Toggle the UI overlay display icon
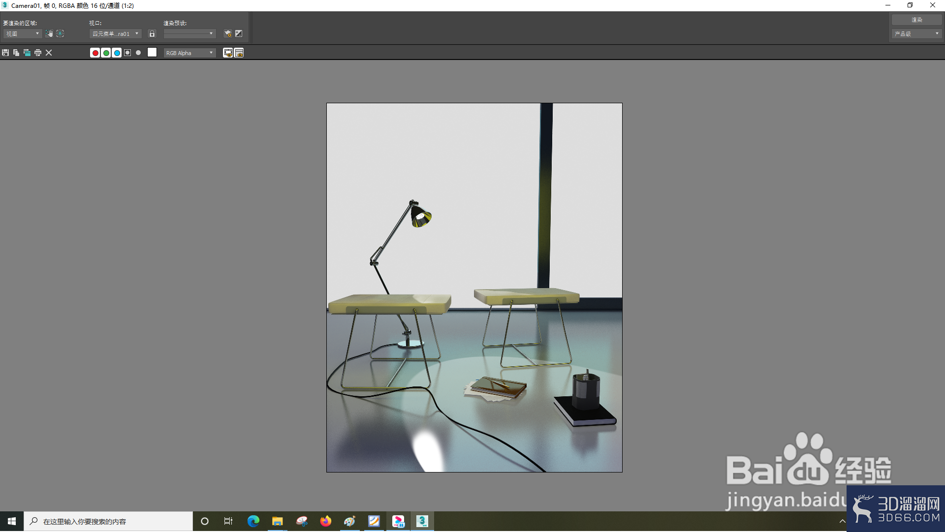945x532 pixels. [x=228, y=53]
